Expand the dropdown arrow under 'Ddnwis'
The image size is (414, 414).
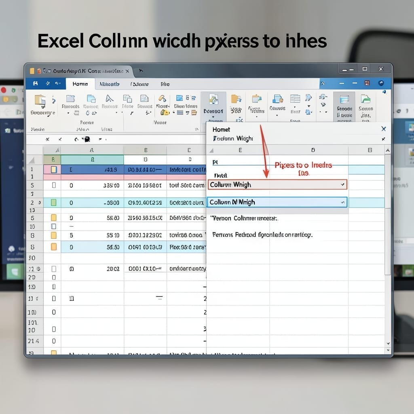click(277, 115)
